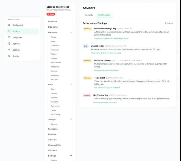Open Dashboard in the navigation
This screenshot has width=181, height=161.
[23, 25]
